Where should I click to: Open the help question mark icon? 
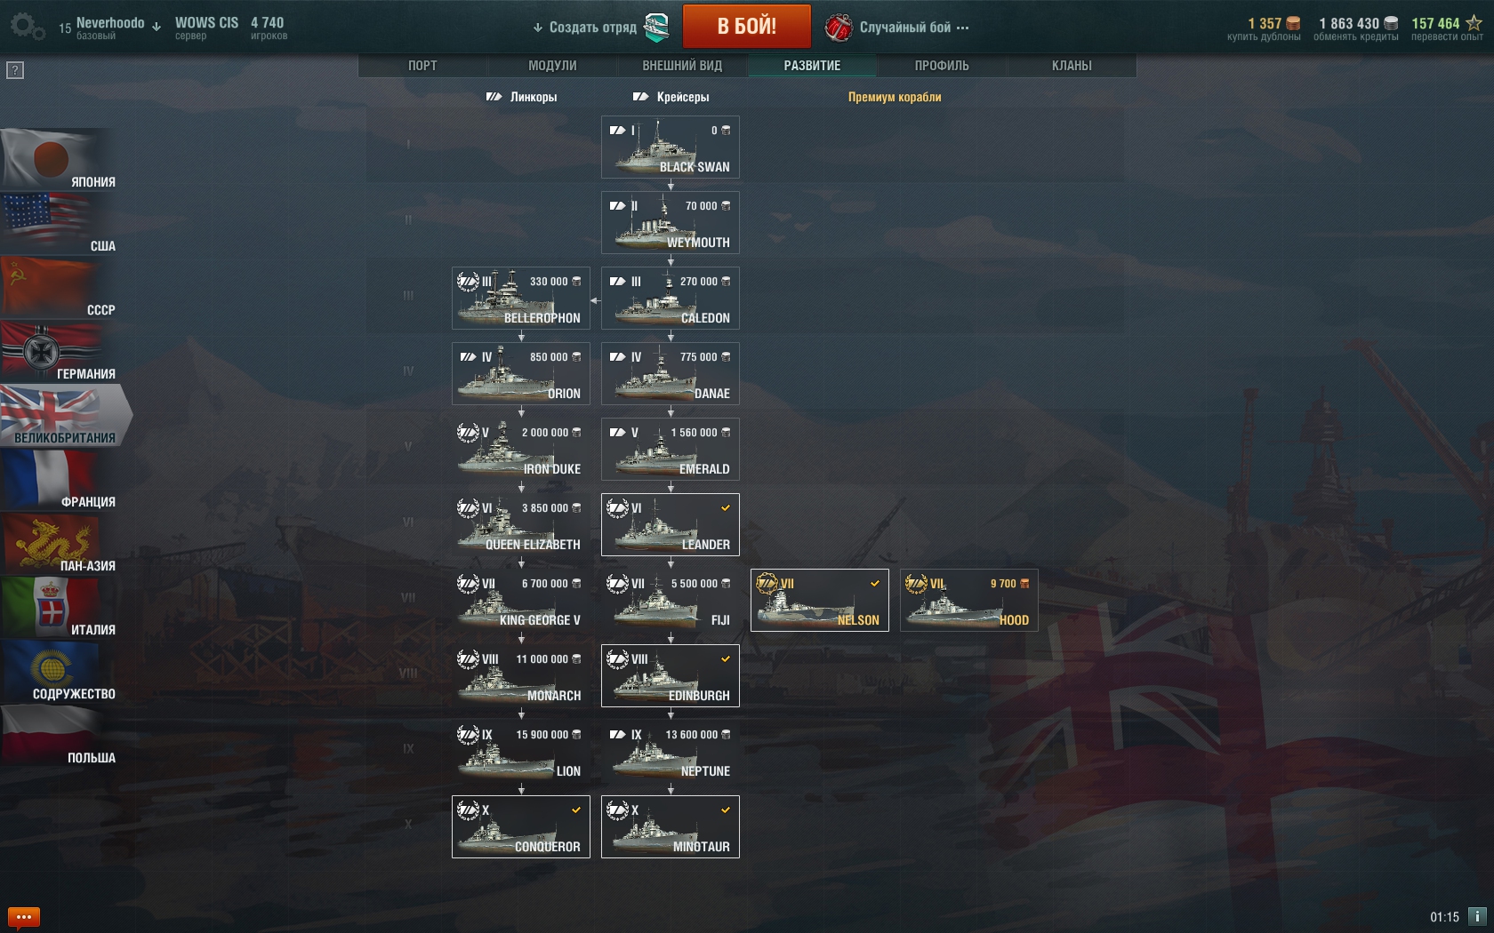[x=15, y=70]
